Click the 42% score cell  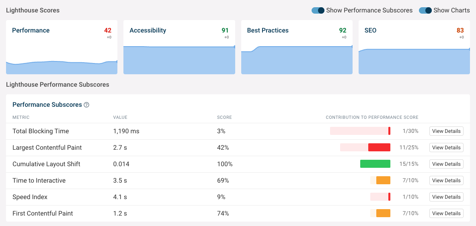click(x=223, y=148)
